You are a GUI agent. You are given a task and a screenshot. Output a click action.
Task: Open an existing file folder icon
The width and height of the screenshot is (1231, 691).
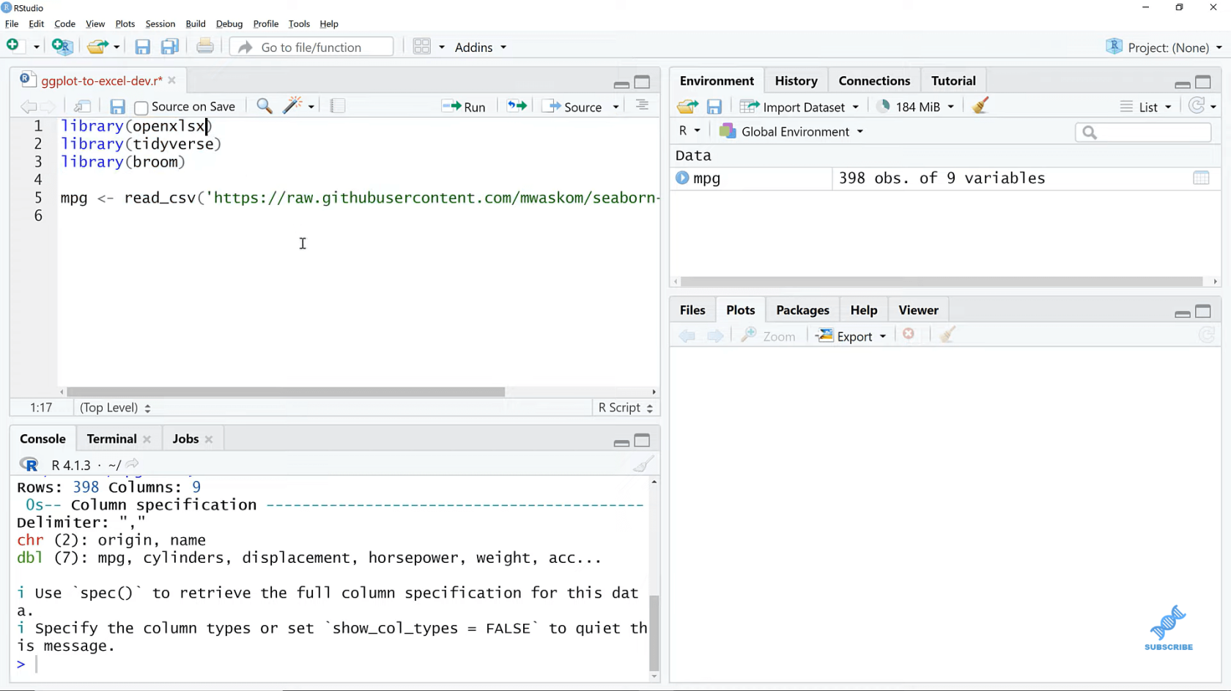[97, 47]
